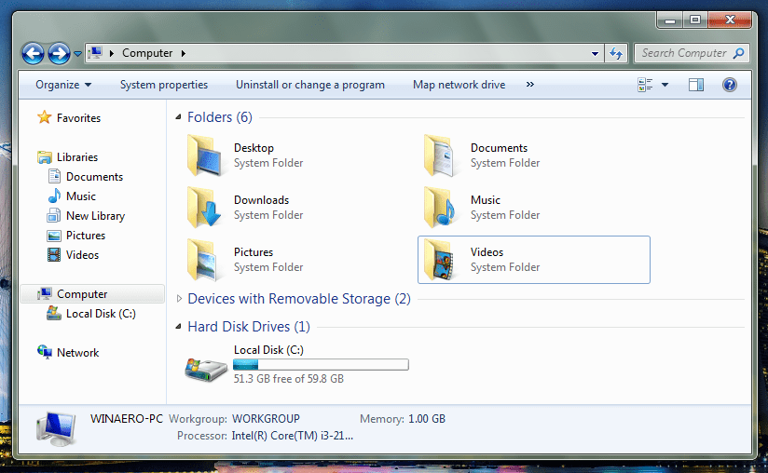Click Devices with Removable Storage (2) header
768x473 pixels.
point(299,298)
